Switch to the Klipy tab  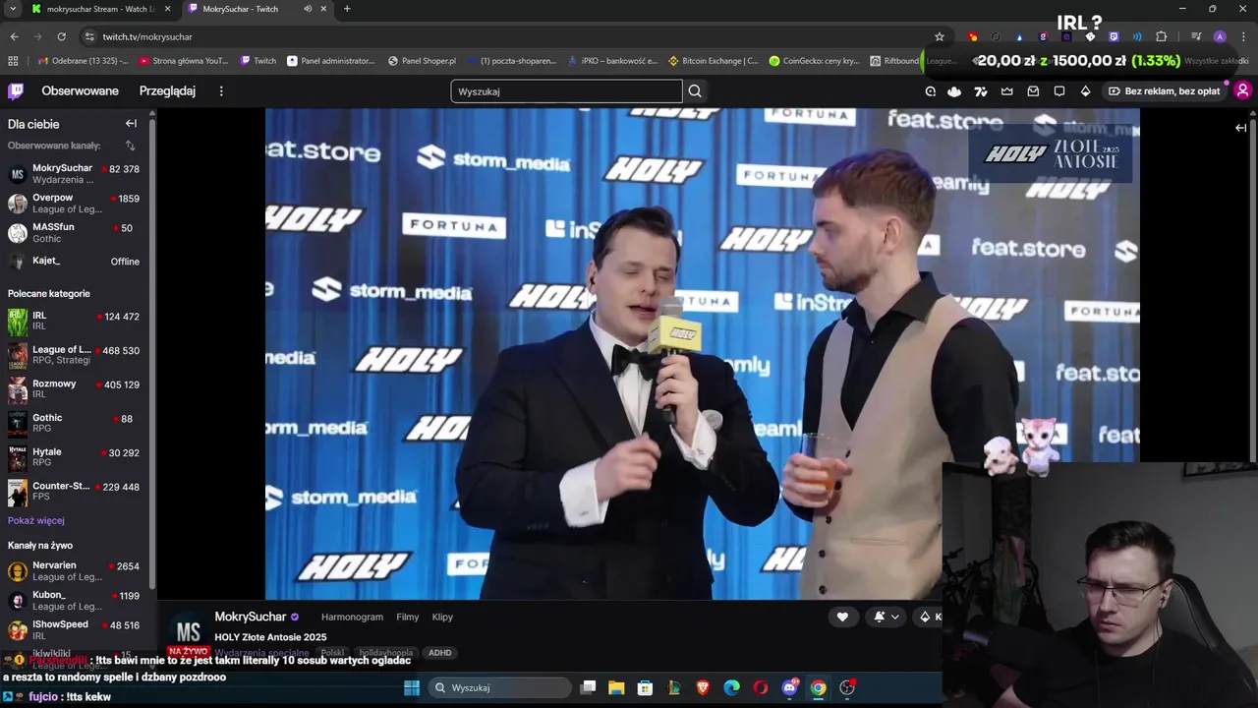click(442, 617)
